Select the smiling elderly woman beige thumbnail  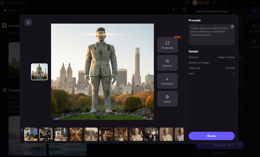coord(166,134)
